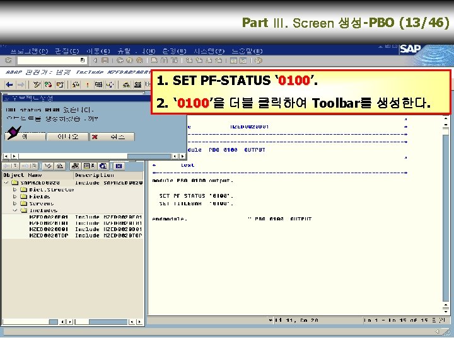Click the Display/Change pencil icon
Screen dimensions: 454x340
coord(37,85)
